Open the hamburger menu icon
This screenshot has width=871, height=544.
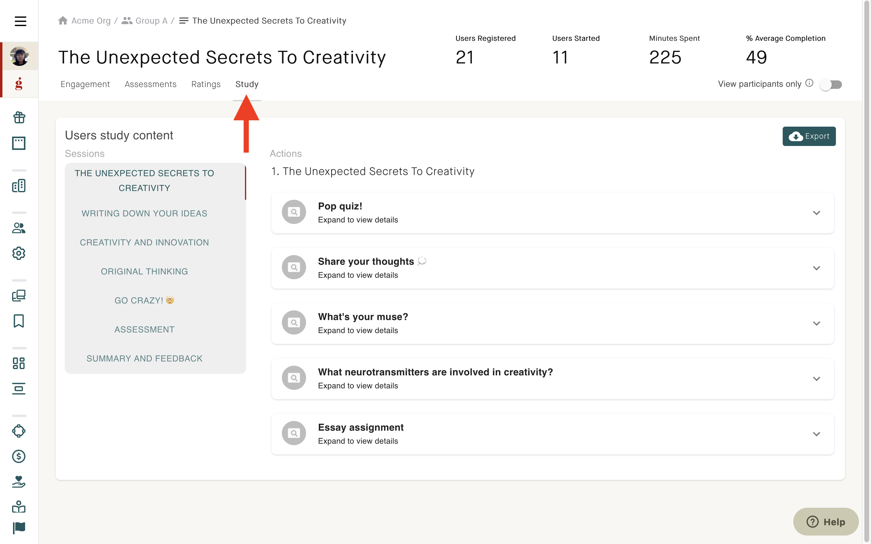[x=20, y=21]
